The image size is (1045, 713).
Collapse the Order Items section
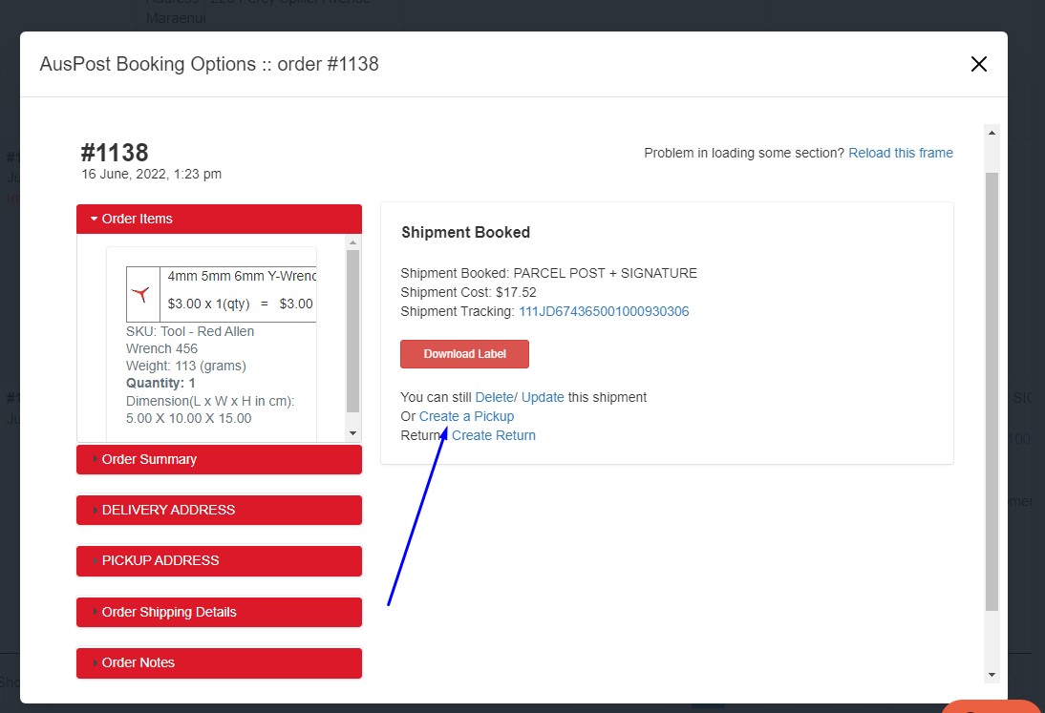pos(220,219)
